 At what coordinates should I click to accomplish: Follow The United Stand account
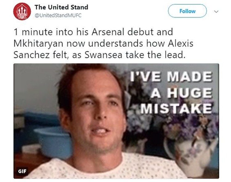pyautogui.click(x=187, y=11)
